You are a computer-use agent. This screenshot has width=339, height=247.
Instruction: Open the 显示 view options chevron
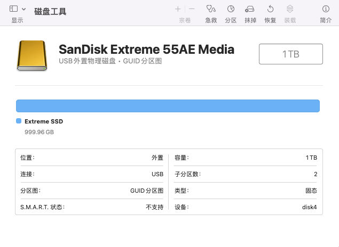pos(24,9)
